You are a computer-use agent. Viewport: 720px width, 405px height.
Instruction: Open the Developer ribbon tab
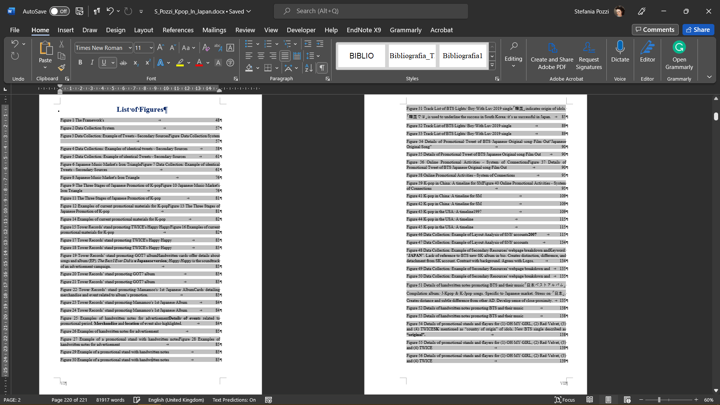(301, 30)
